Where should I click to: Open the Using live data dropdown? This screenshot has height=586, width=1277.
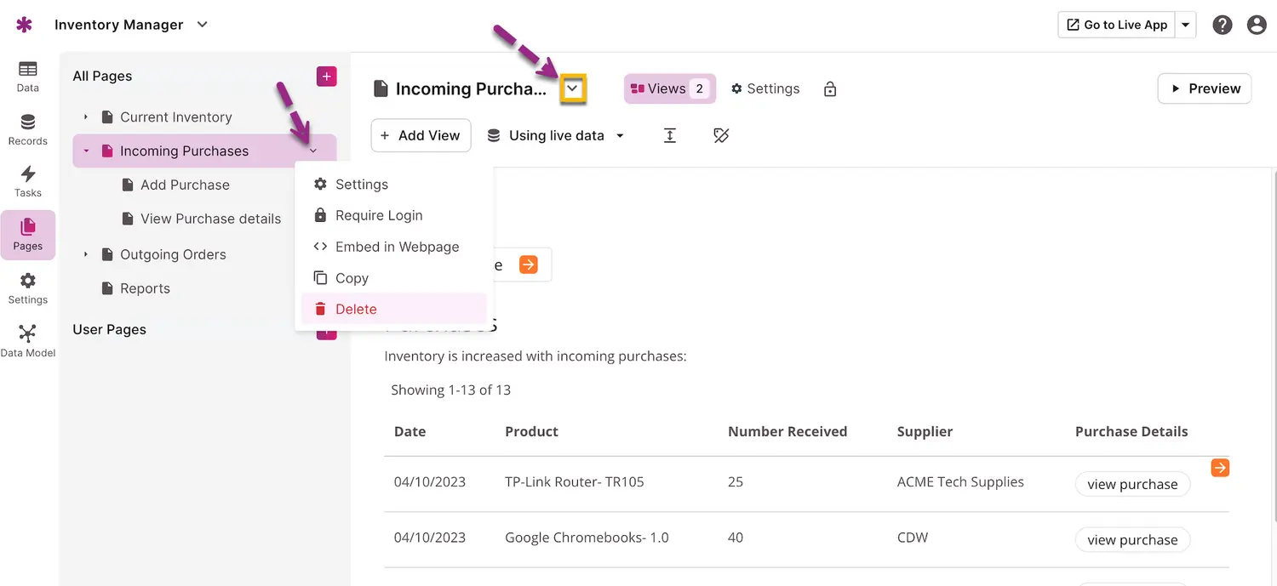click(x=555, y=135)
